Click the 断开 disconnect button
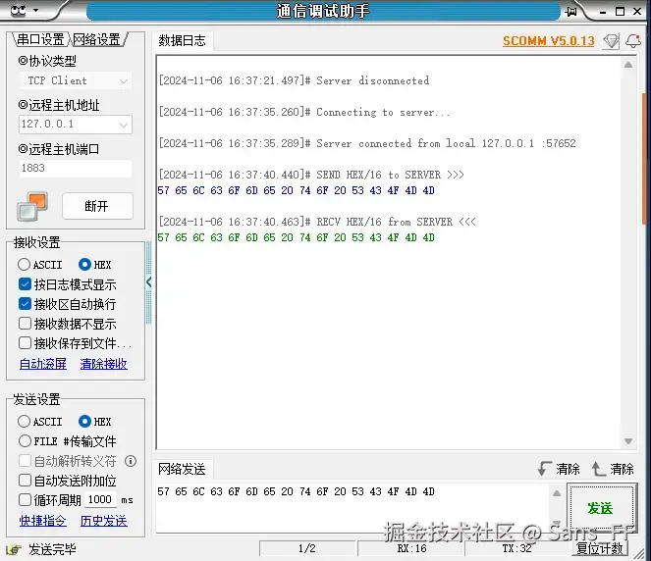This screenshot has width=651, height=561. [x=97, y=206]
